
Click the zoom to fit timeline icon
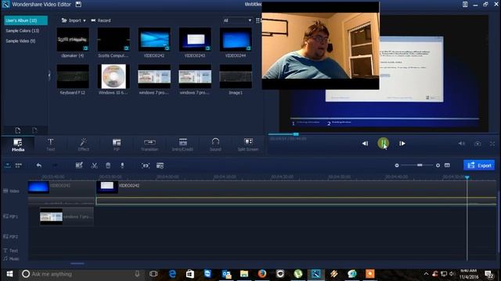click(x=447, y=165)
